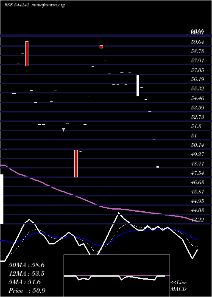The width and height of the screenshot is (212, 297).
Task: Click the Price : 50.9 readout
Action: click(x=27, y=291)
